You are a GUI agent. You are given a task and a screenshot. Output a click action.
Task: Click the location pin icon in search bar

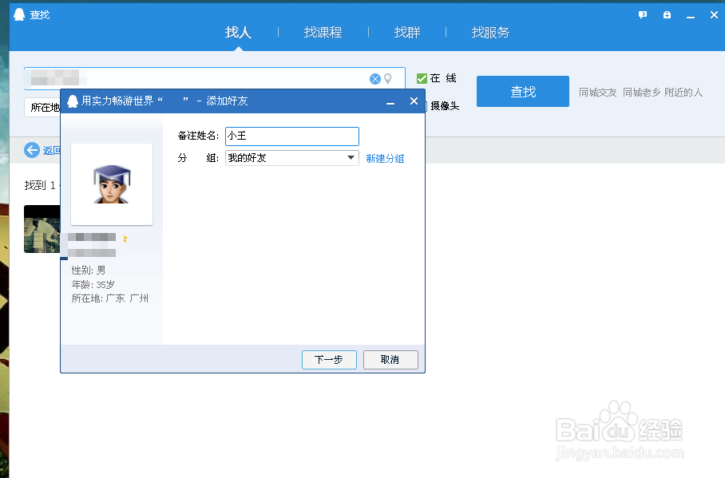(389, 78)
